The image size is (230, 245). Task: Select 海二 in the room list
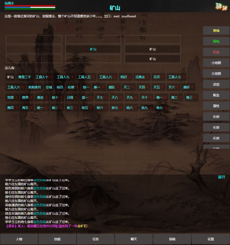pyautogui.click(x=176, y=98)
